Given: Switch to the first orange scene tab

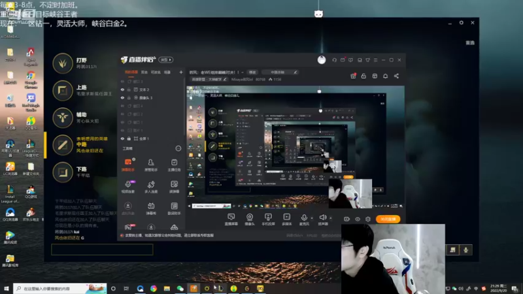Looking at the screenshot, I should (131, 73).
